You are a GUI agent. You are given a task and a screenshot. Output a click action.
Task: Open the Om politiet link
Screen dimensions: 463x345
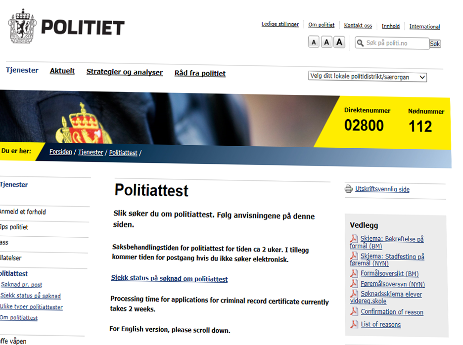tap(321, 25)
